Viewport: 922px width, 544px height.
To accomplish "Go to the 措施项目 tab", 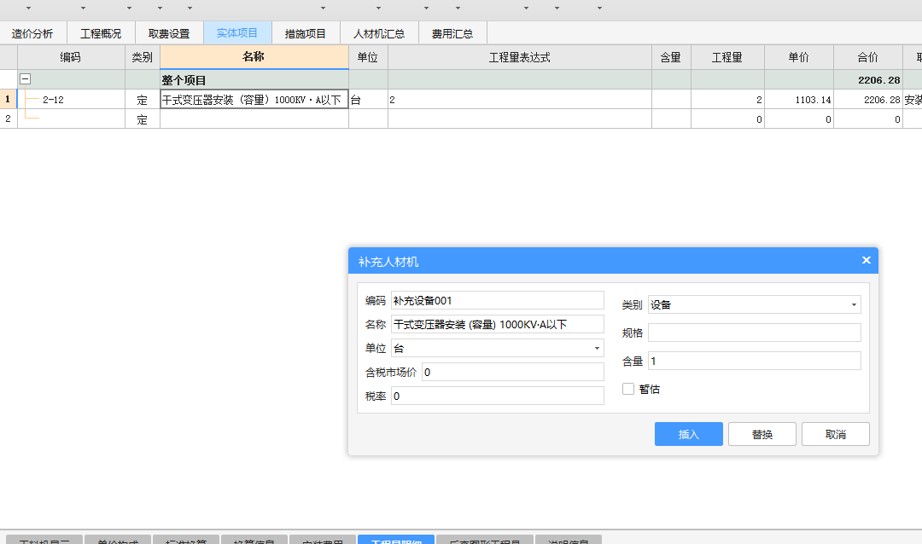I will point(306,33).
